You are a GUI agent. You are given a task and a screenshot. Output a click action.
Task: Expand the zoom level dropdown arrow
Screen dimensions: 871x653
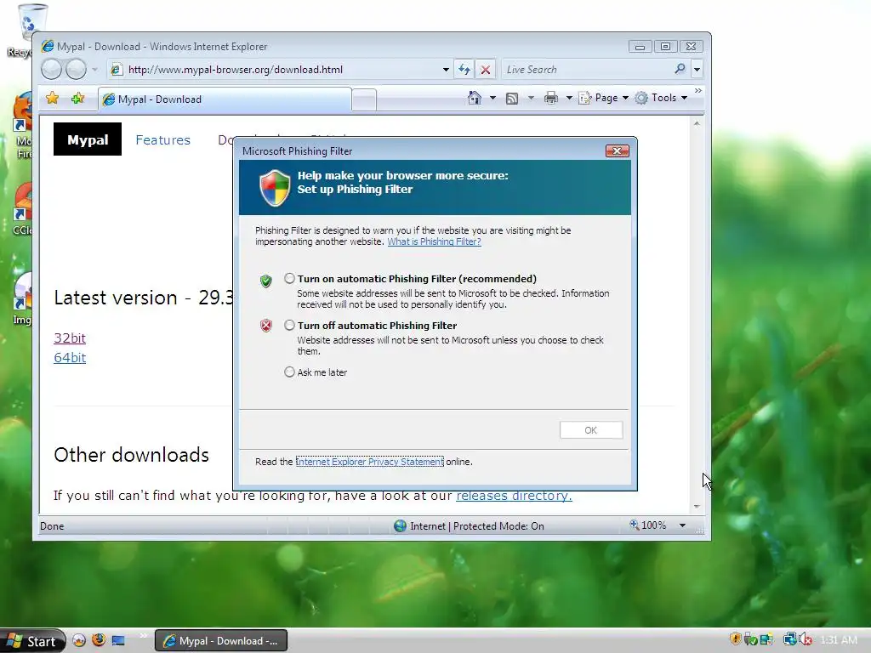682,525
